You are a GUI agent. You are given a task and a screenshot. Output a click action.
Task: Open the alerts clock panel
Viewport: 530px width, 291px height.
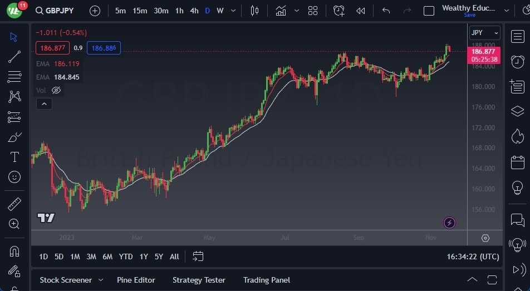tap(518, 62)
